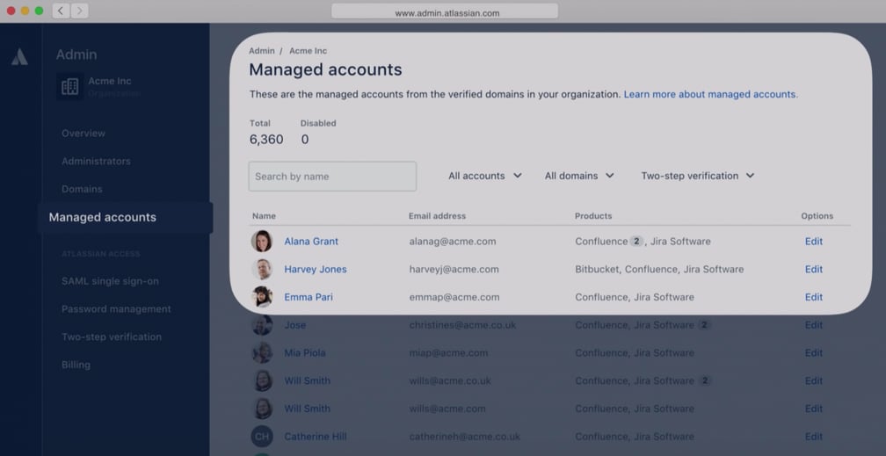Edit Jose's account
The image size is (886, 456).
pyautogui.click(x=814, y=325)
